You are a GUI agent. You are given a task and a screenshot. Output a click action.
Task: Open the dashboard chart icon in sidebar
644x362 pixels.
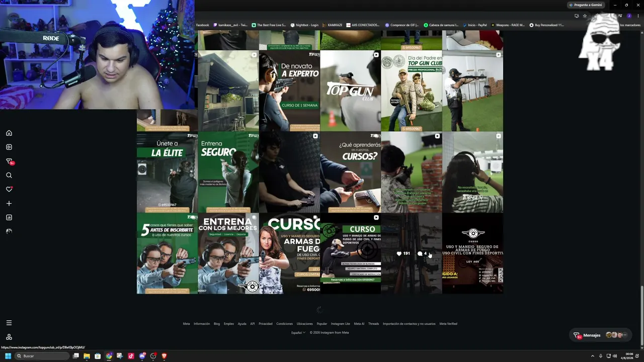(9, 218)
